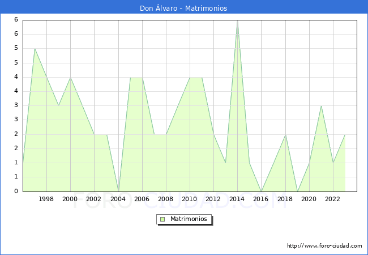The width and height of the screenshot is (368, 255).
Task: Click the 2023 endpoint at value 2
Action: click(345, 135)
